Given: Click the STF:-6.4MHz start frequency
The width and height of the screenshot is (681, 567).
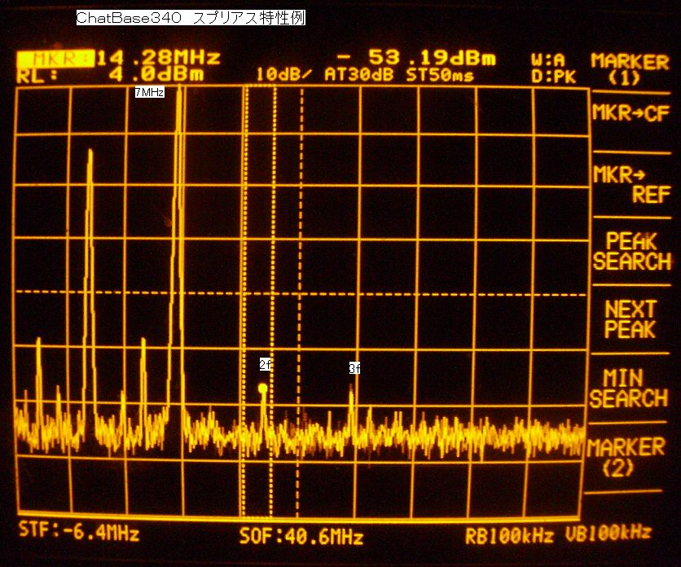Looking at the screenshot, I should pos(79,532).
